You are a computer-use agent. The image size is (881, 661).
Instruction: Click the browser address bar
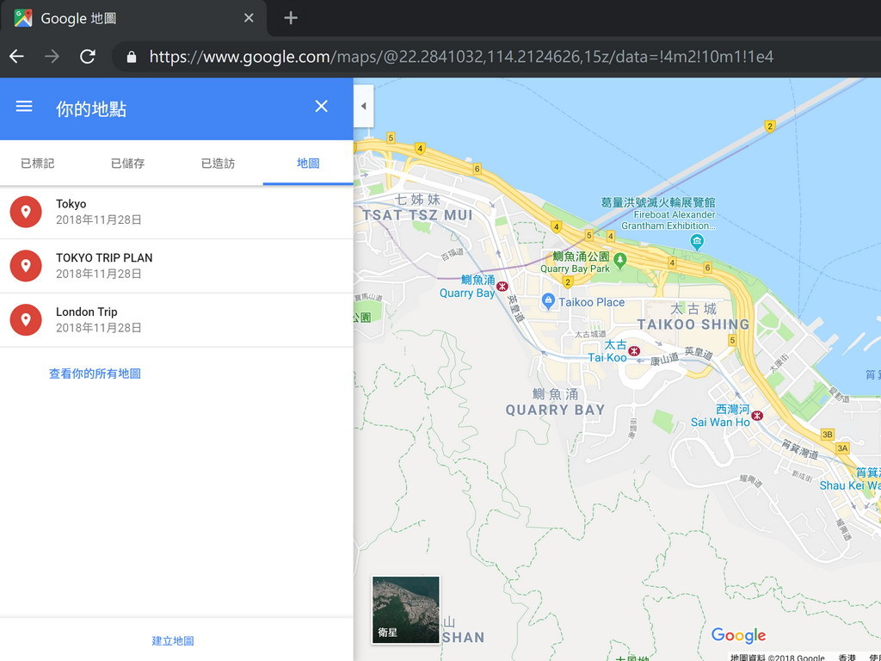(430, 55)
